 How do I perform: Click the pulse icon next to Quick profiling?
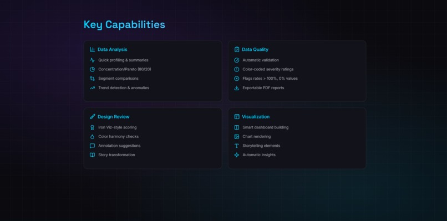93,60
